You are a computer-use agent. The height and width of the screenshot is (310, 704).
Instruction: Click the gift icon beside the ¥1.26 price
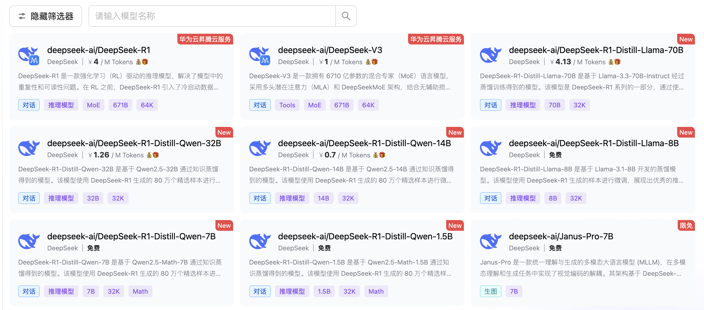coord(156,155)
